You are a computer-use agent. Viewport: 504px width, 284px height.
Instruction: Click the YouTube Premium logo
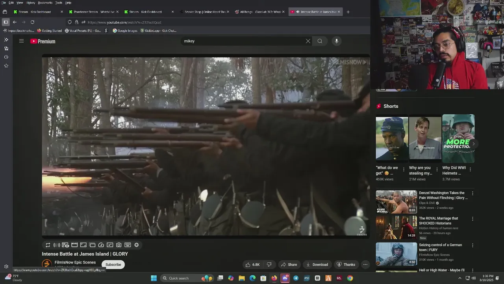pos(43,41)
